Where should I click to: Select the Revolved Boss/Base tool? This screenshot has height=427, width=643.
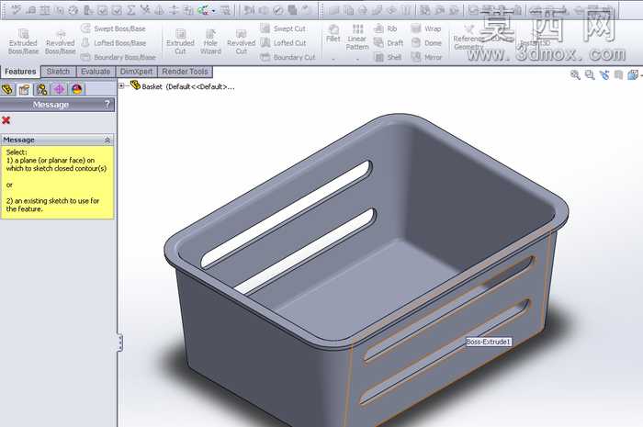pyautogui.click(x=61, y=42)
